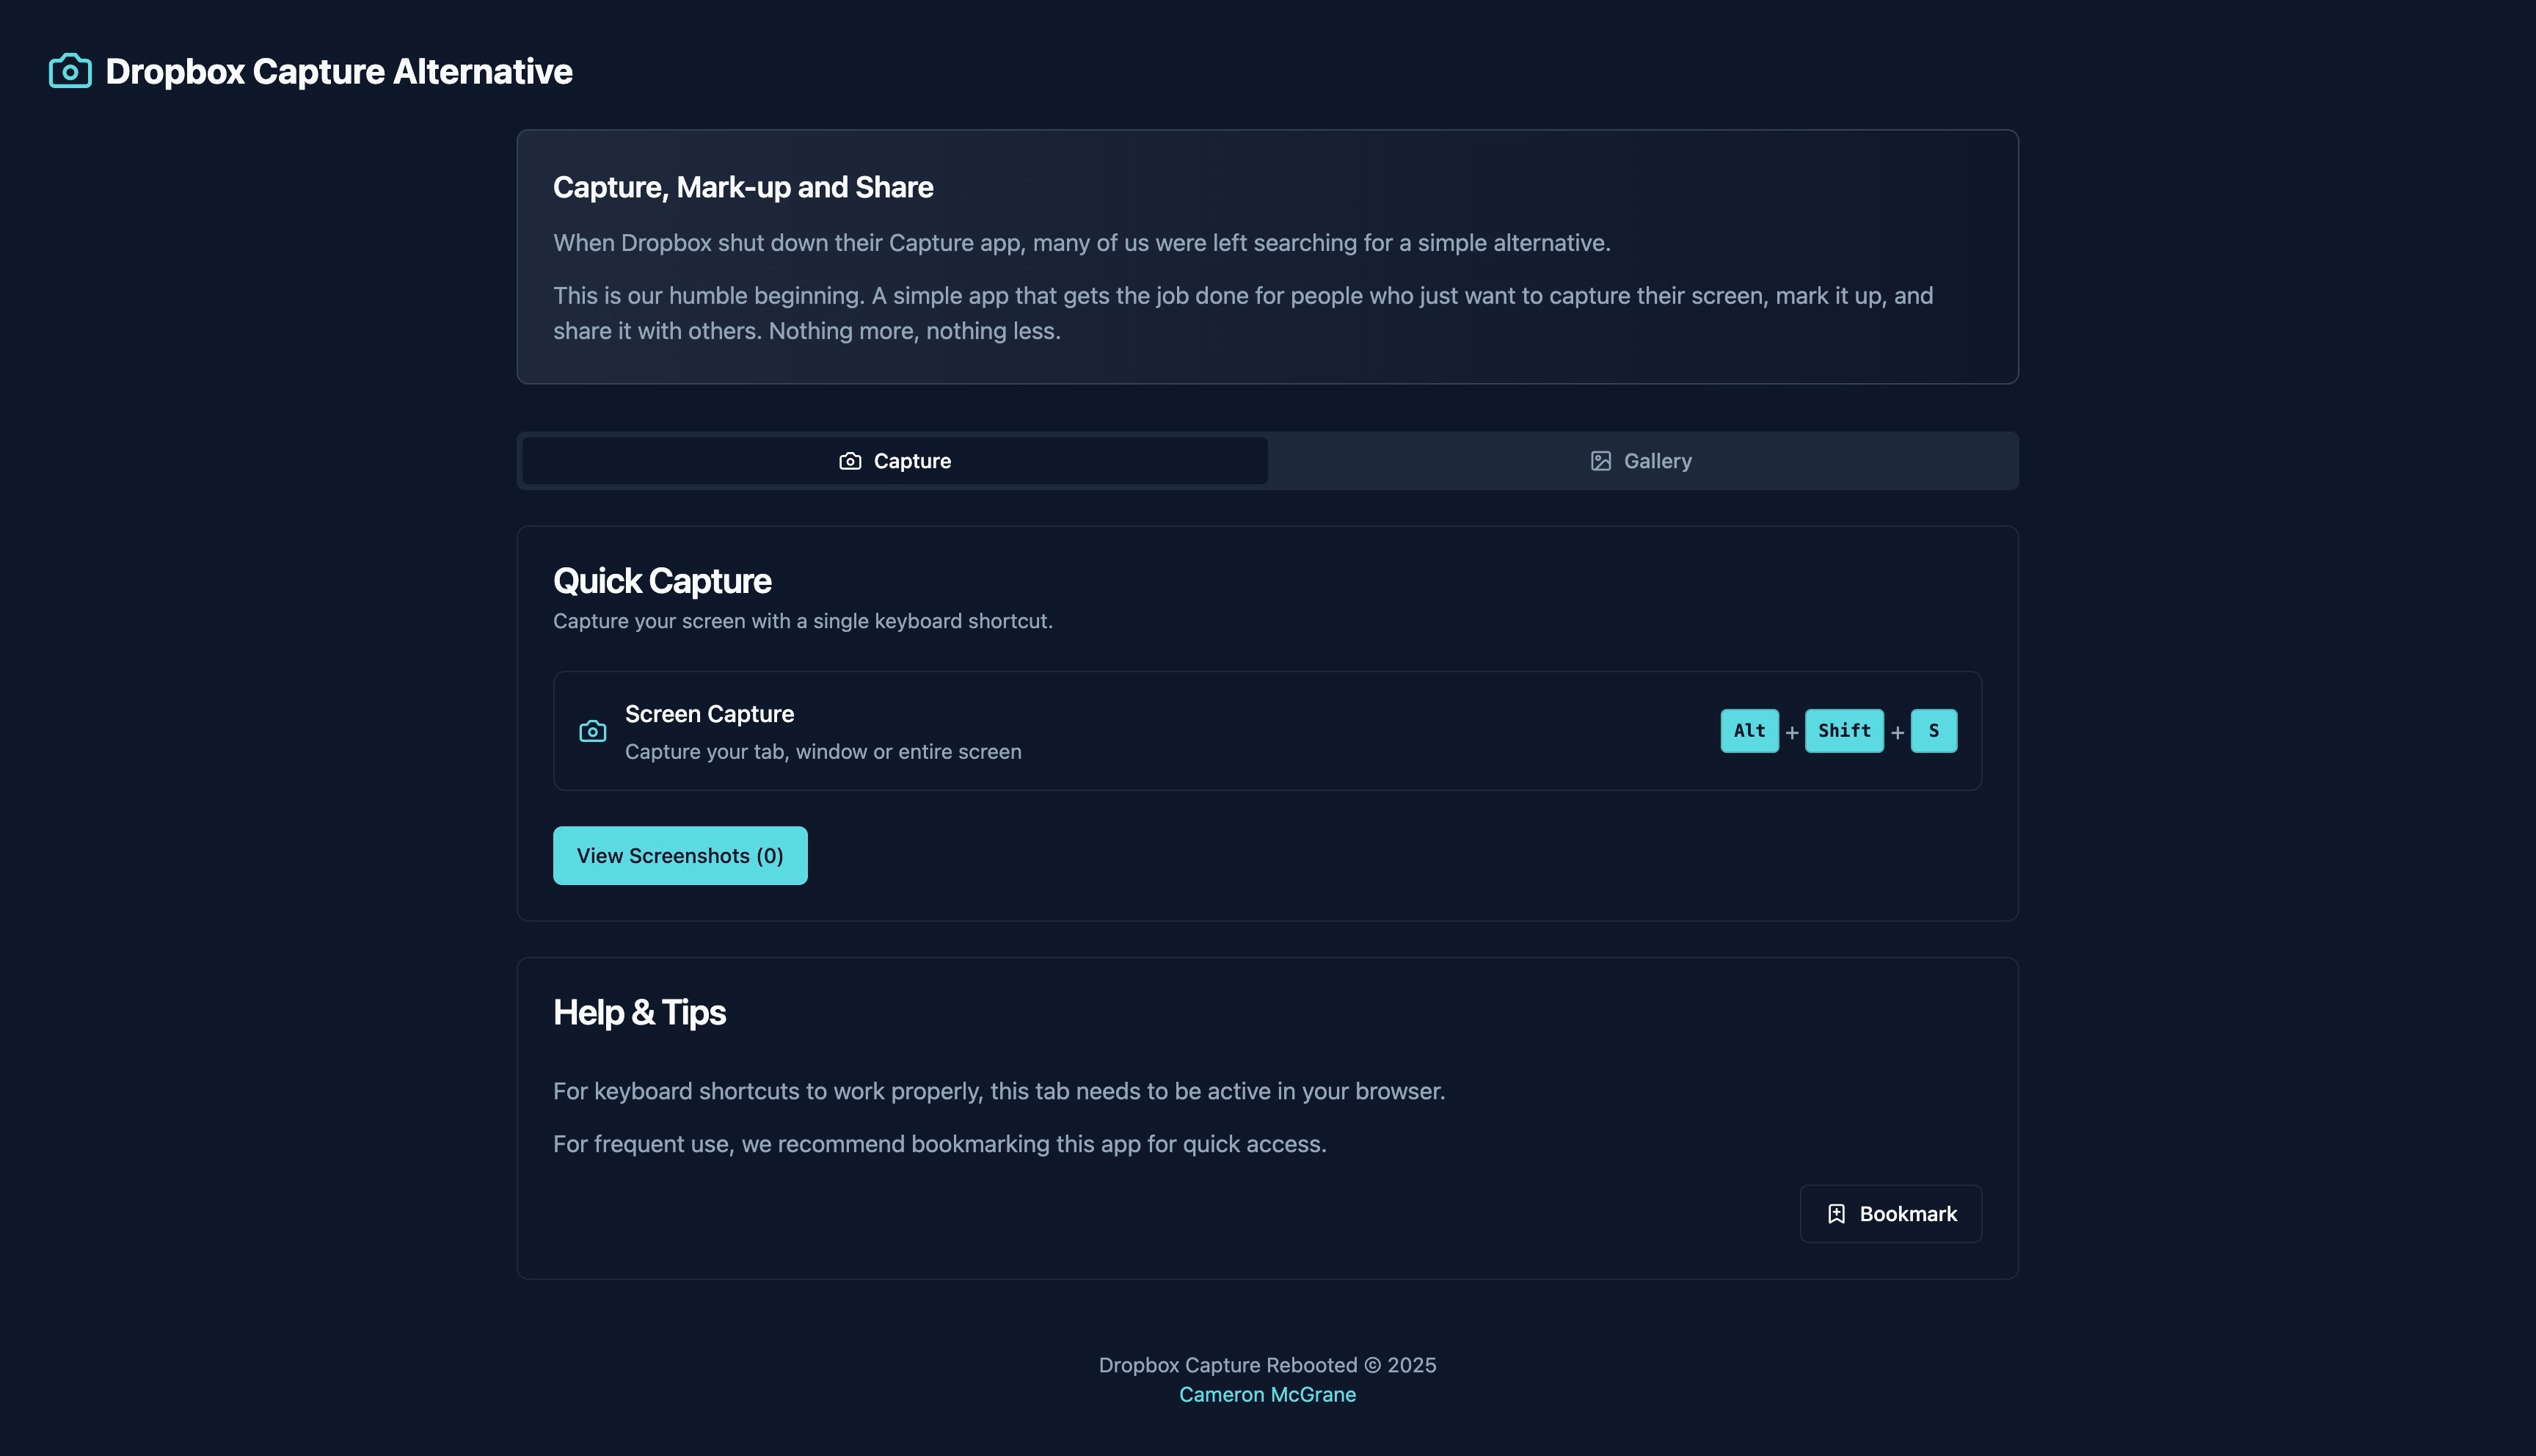Click the Shift key badge
Viewport: 2536px width, 1456px height.
[x=1844, y=731]
